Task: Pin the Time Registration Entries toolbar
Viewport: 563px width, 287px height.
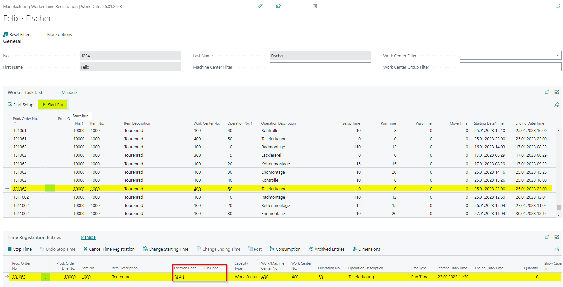Action: [x=557, y=249]
